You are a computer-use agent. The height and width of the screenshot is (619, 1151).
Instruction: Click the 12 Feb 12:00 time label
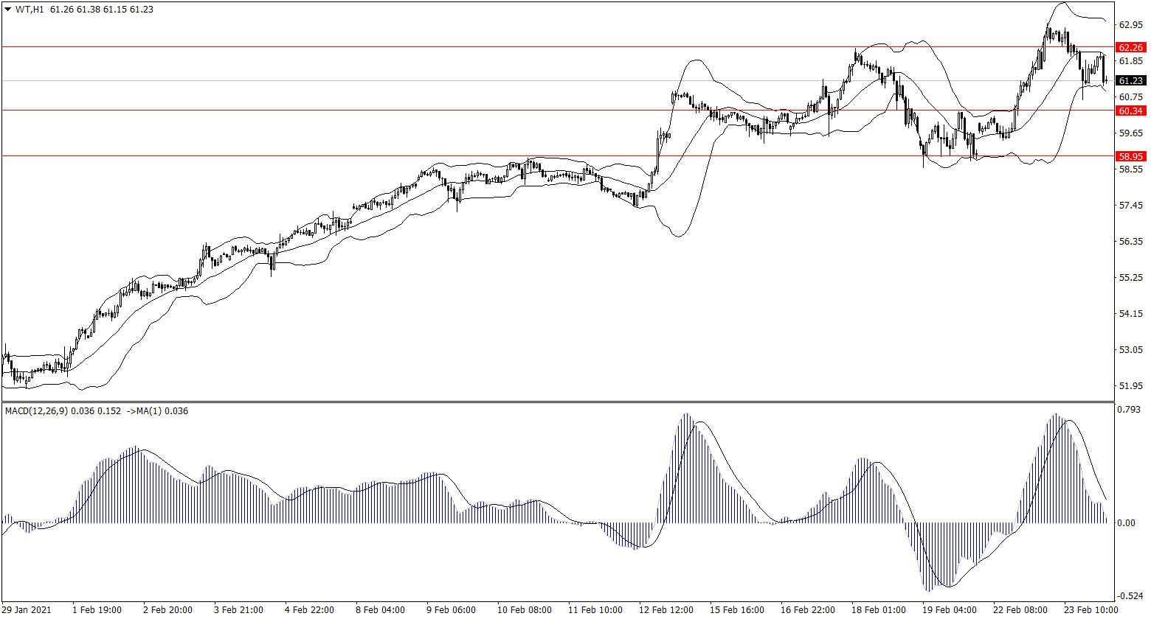pos(667,610)
